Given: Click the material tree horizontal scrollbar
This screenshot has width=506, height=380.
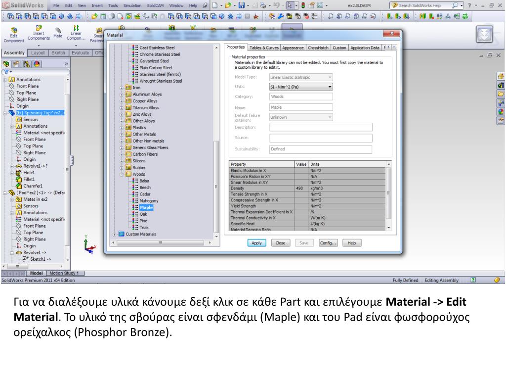Looking at the screenshot, I should click(x=161, y=242).
